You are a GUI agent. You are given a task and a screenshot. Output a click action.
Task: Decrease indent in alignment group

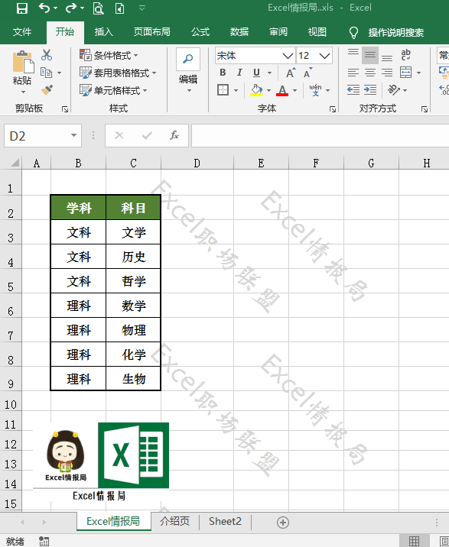coord(353,90)
